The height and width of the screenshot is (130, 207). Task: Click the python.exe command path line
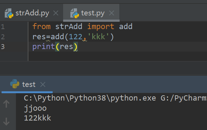point(115,98)
